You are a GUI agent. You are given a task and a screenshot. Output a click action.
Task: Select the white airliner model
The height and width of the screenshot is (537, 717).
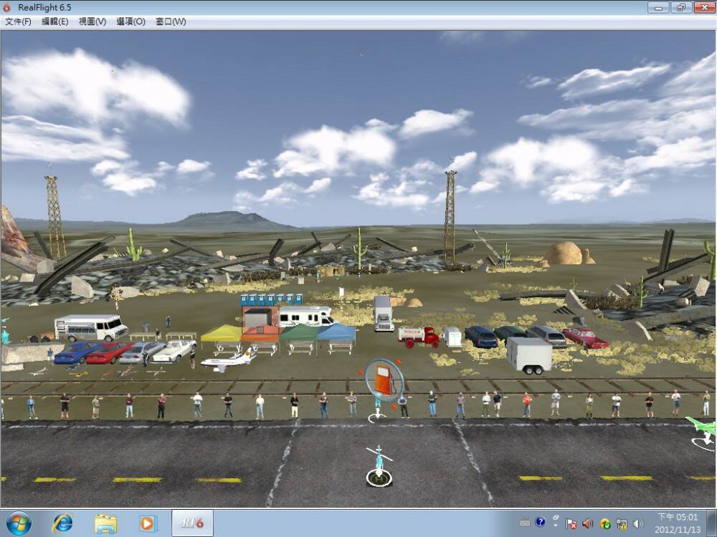tap(228, 361)
